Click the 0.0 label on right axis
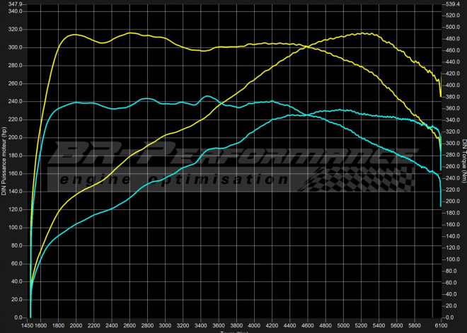 (450, 318)
